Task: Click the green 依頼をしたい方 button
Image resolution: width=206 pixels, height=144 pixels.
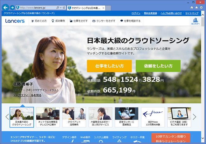Action: tap(158, 66)
